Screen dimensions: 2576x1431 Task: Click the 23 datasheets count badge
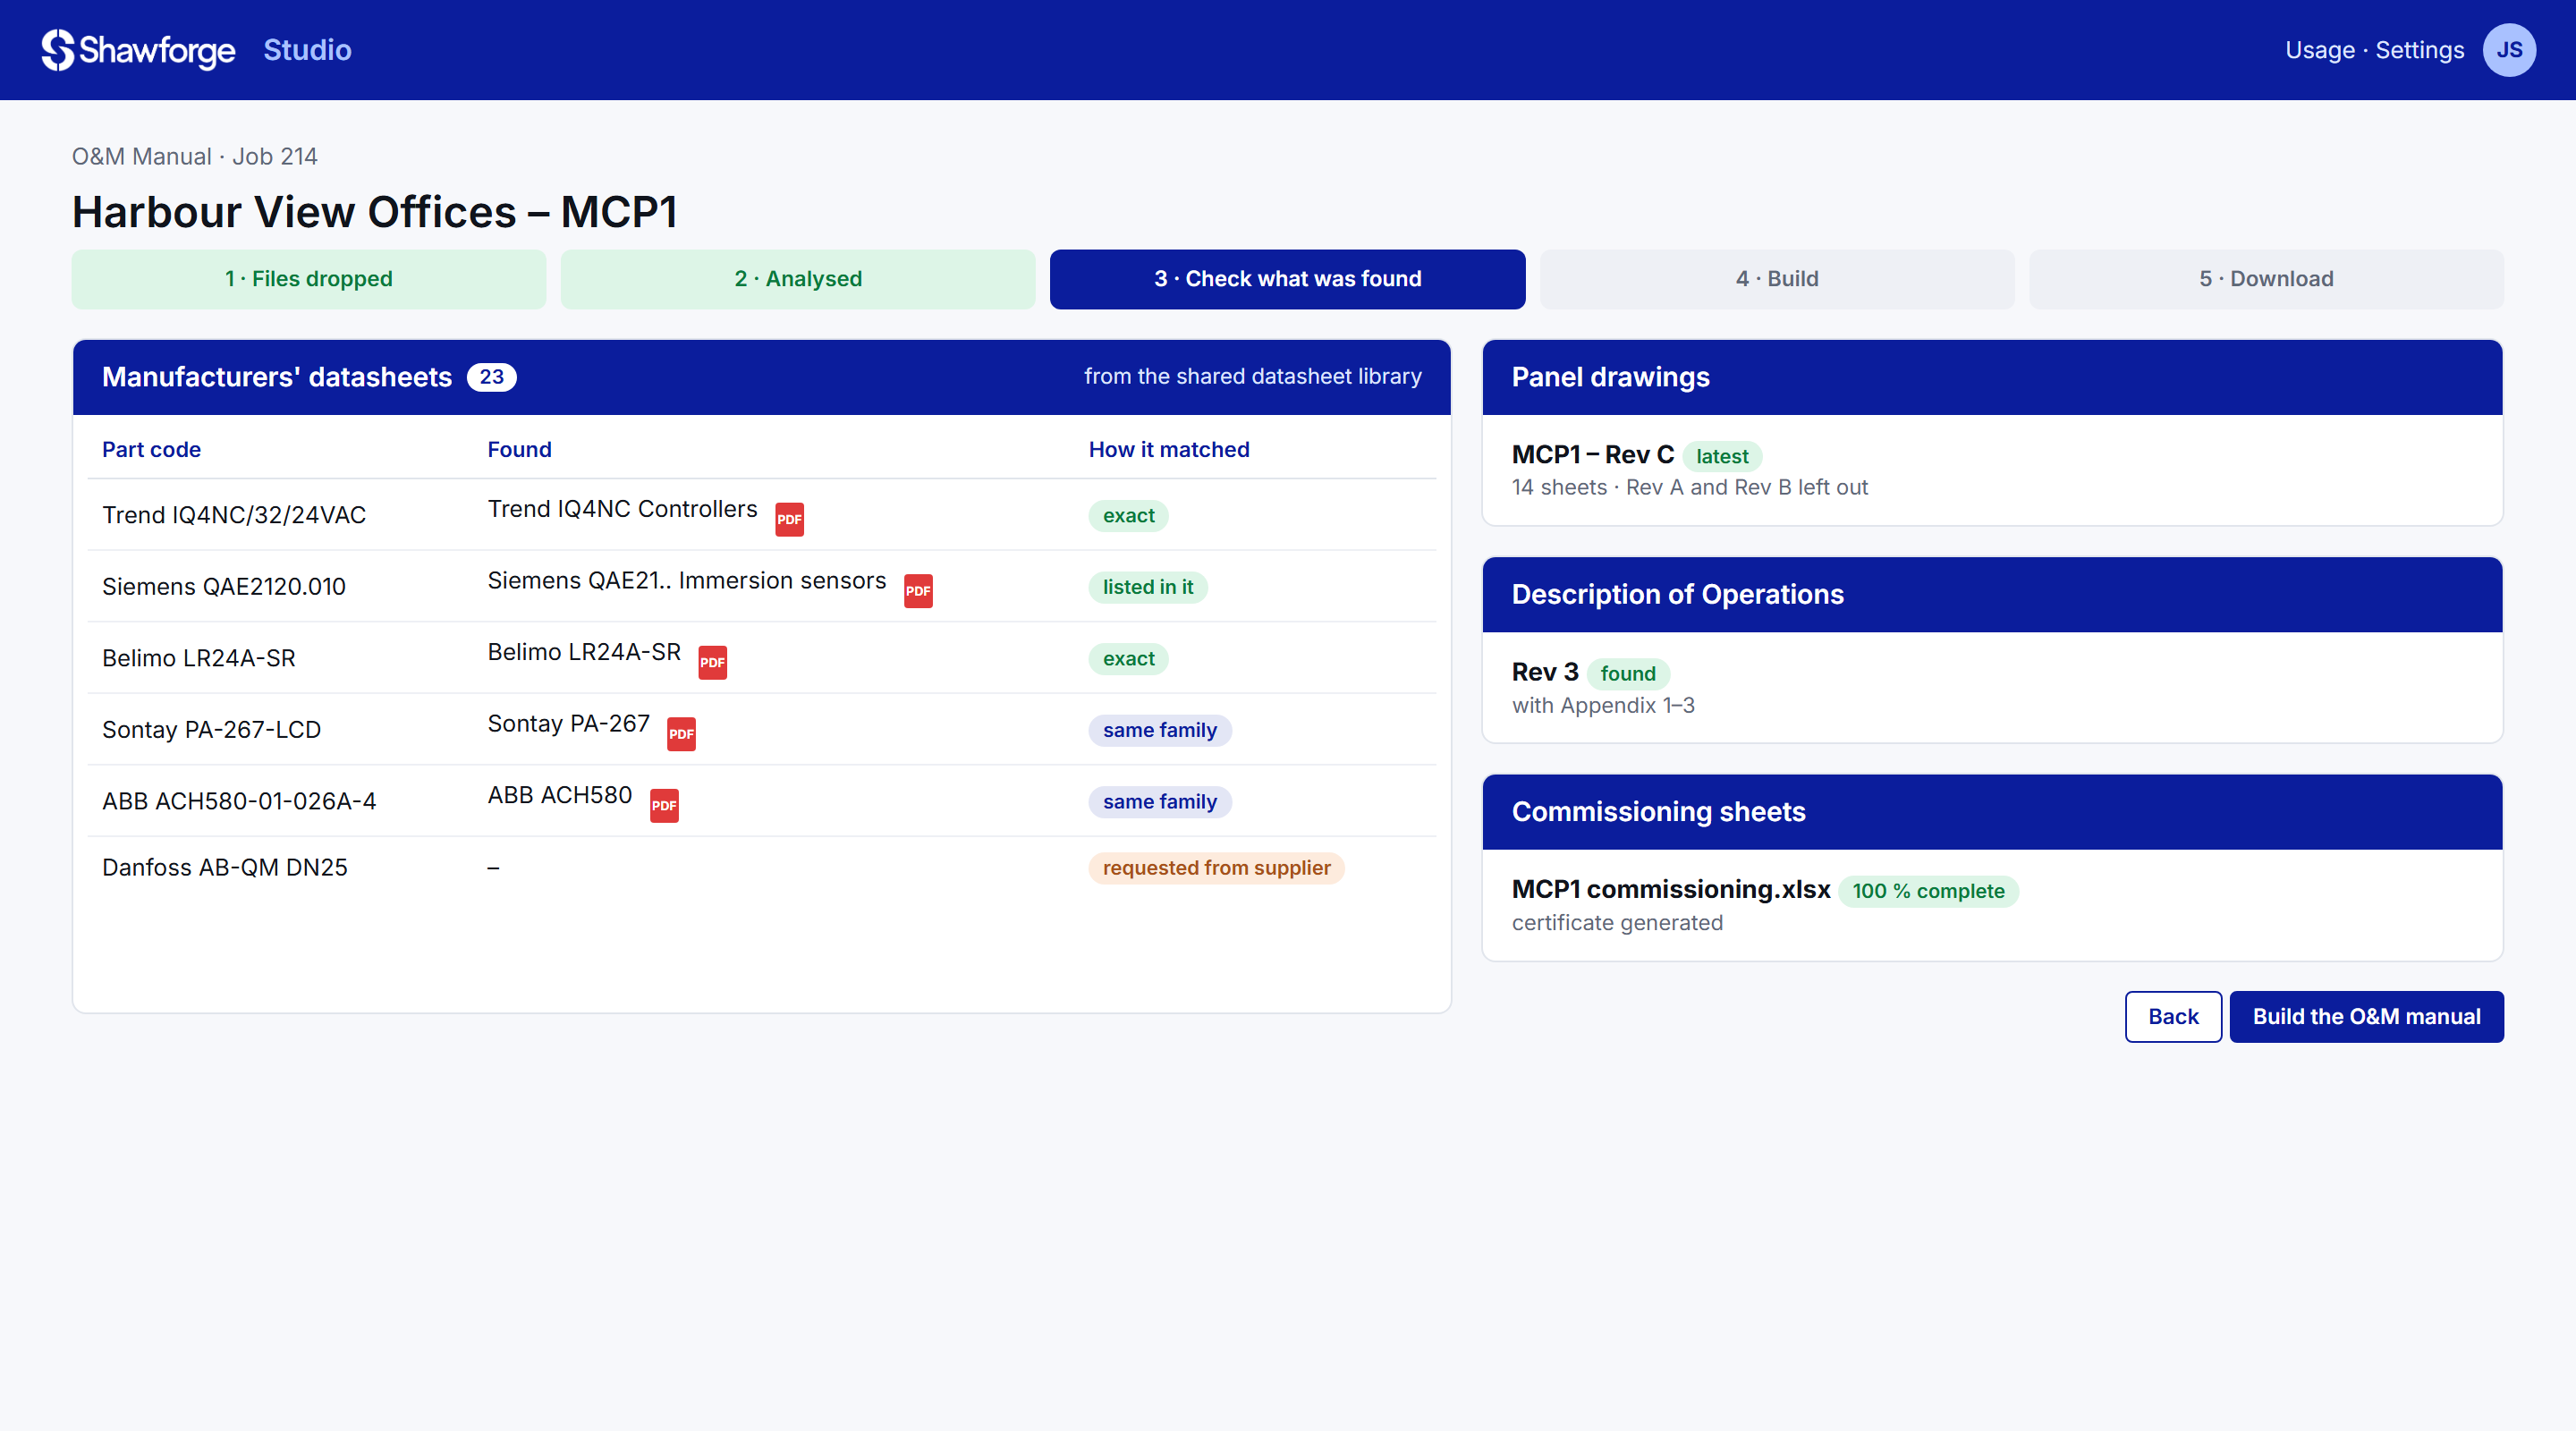[x=491, y=377]
